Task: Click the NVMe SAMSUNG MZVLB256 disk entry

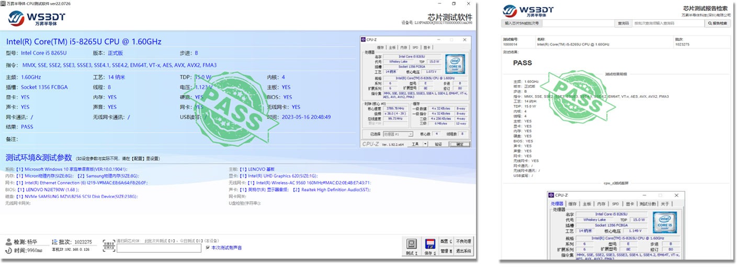Action: [x=77, y=196]
